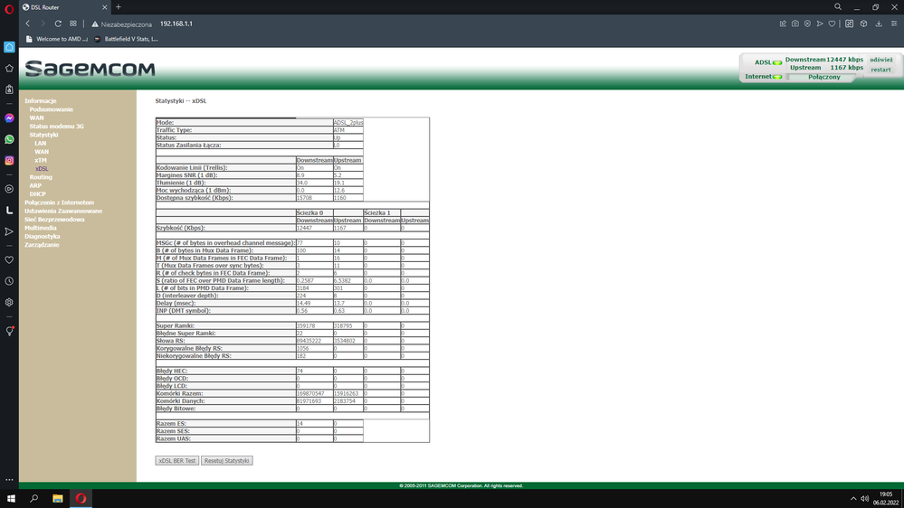Open speed dial start page grid
Screen dimensions: 904x508
73,24
